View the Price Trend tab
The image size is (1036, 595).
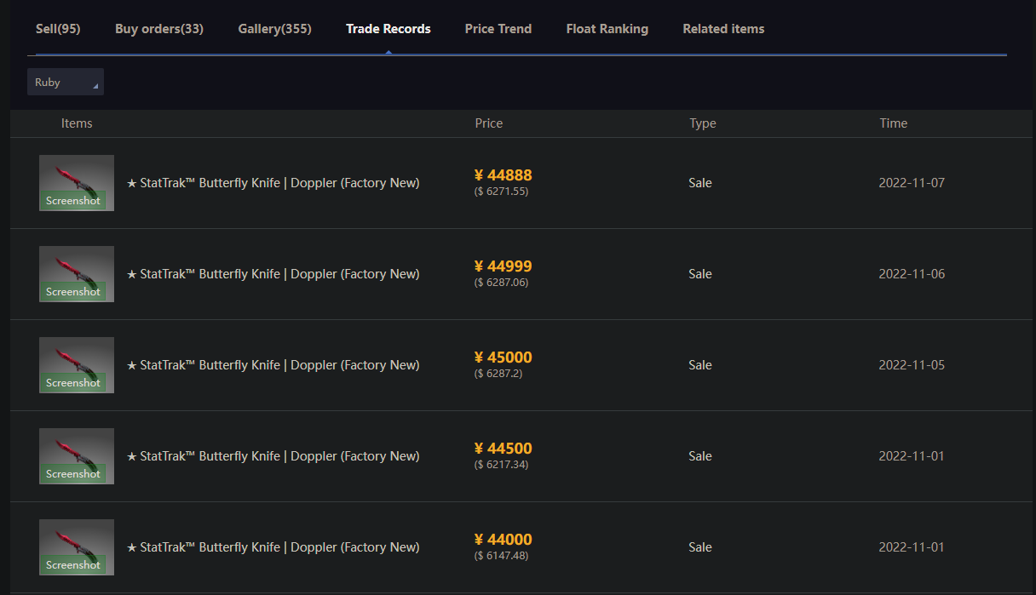point(498,29)
